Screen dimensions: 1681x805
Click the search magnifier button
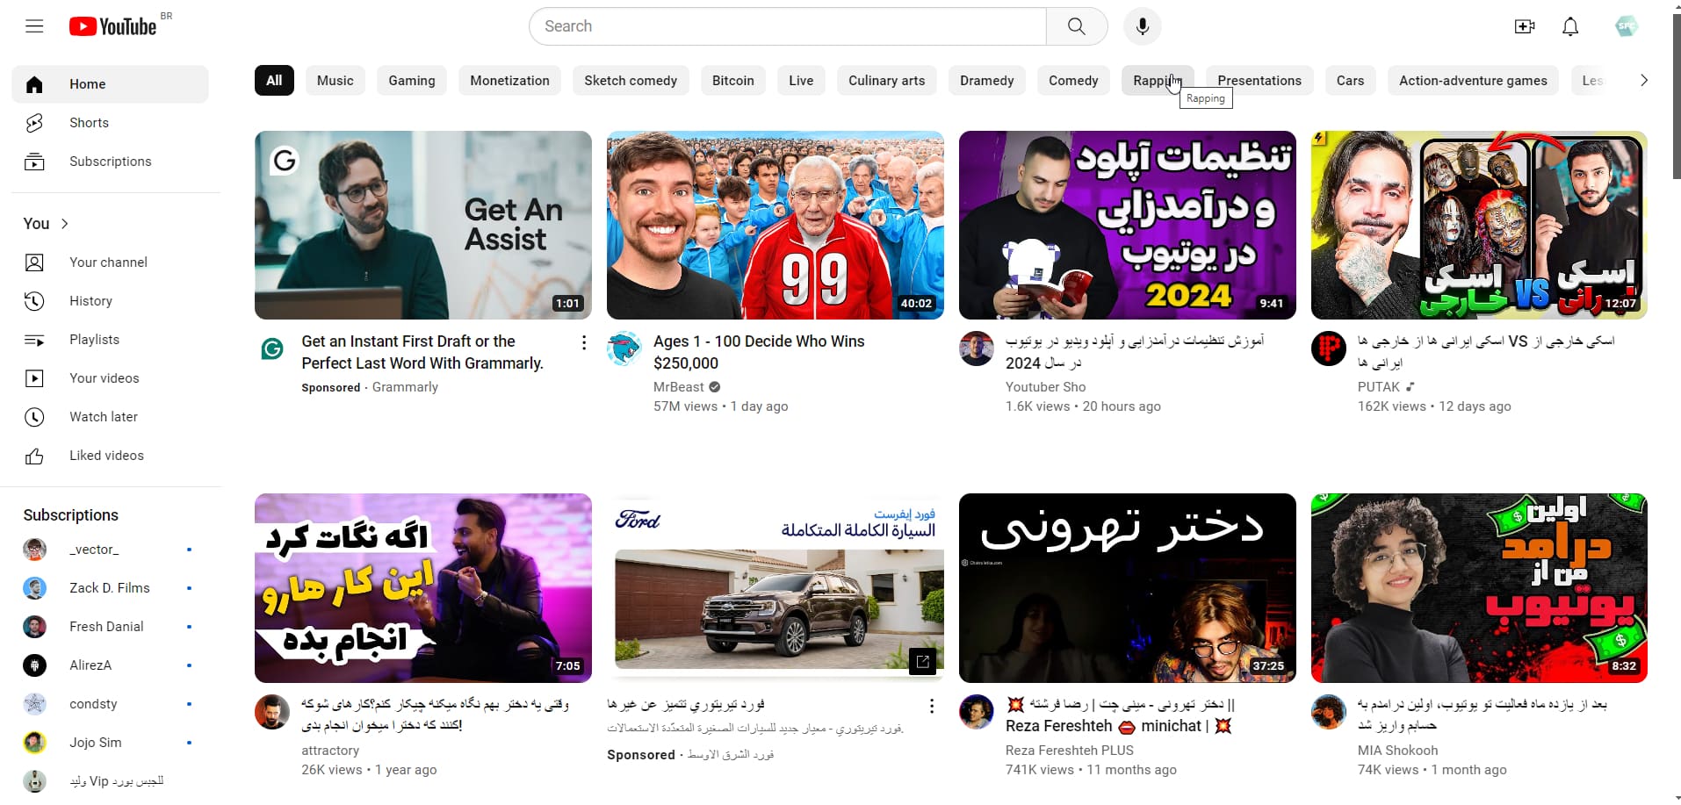(x=1076, y=26)
